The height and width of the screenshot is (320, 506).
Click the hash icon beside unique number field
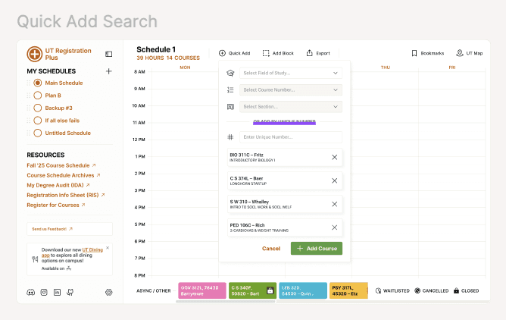pyautogui.click(x=230, y=137)
